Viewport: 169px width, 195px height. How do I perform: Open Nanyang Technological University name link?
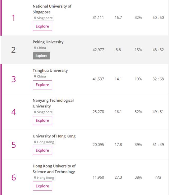click(53, 103)
